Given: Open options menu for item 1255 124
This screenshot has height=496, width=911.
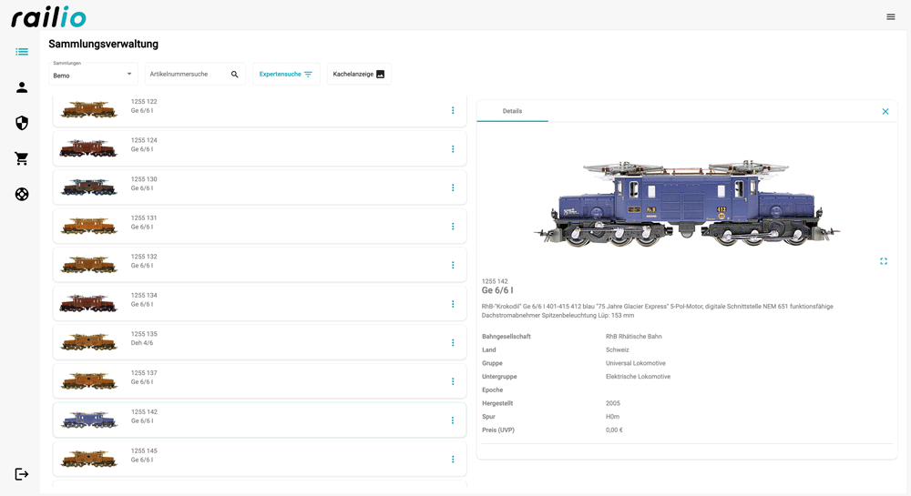Looking at the screenshot, I should 453,149.
